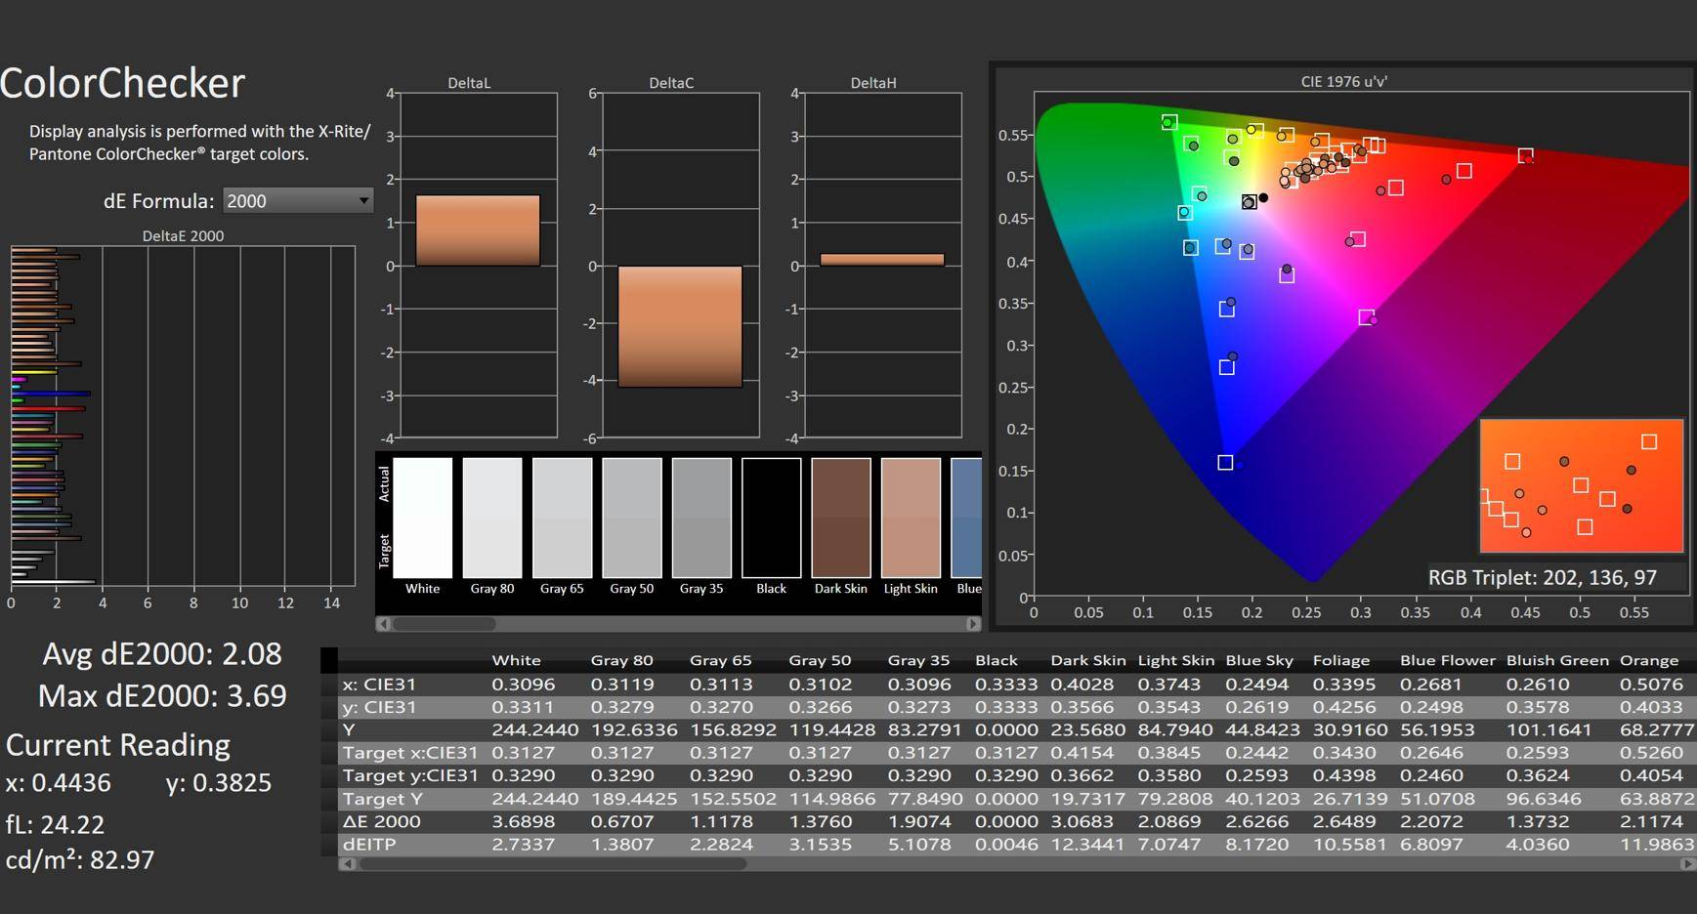Select the White color swatch
1697x914 pixels.
click(422, 518)
